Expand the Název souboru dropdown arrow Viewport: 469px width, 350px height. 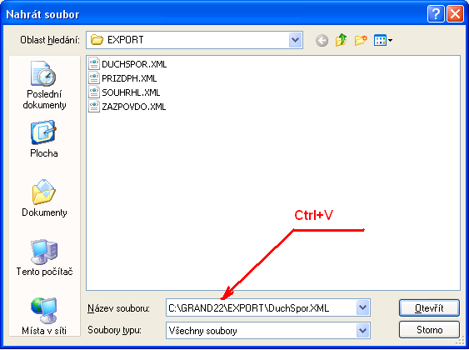[x=363, y=307]
